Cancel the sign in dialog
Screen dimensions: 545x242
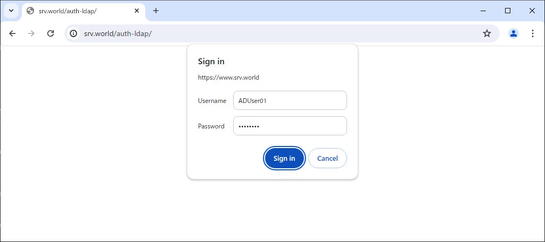[327, 158]
